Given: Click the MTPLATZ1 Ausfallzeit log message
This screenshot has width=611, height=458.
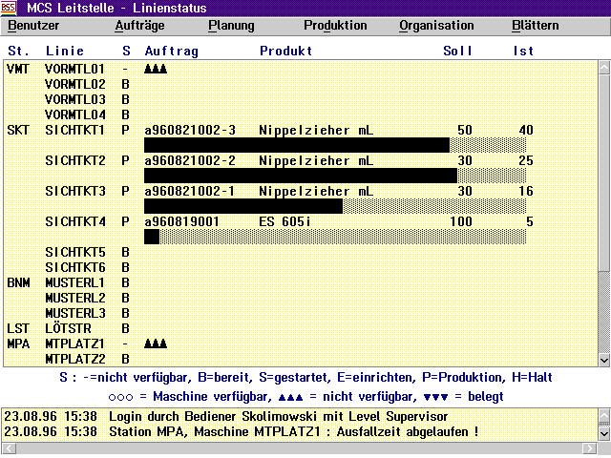Looking at the screenshot, I should (x=292, y=432).
